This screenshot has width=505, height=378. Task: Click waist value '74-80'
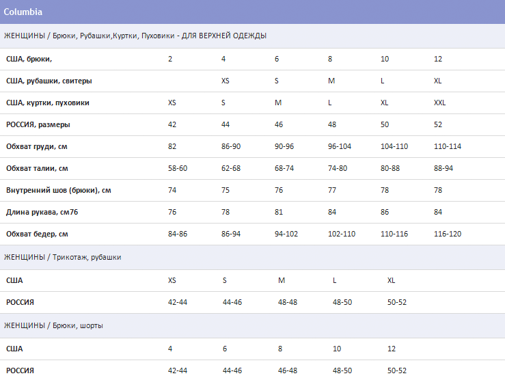[x=338, y=169]
